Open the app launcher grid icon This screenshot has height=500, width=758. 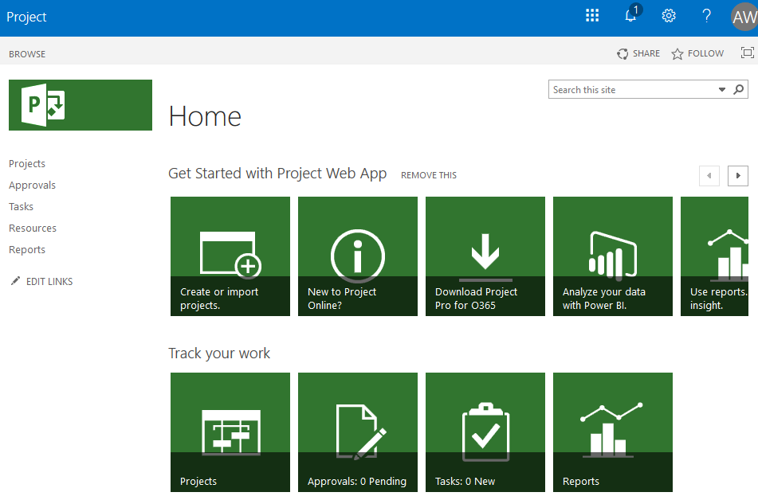pos(592,15)
